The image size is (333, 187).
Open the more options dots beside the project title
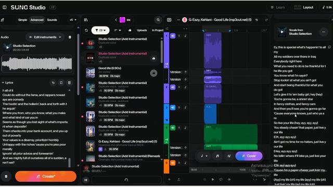click(178, 20)
